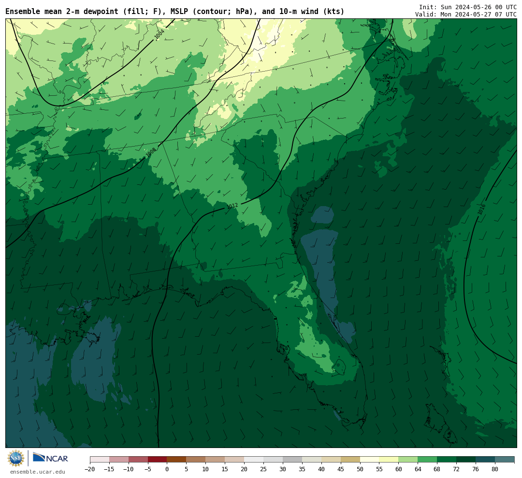The image size is (522, 478).
Task: Click the −20 colorbar tick label
Action: (90, 469)
